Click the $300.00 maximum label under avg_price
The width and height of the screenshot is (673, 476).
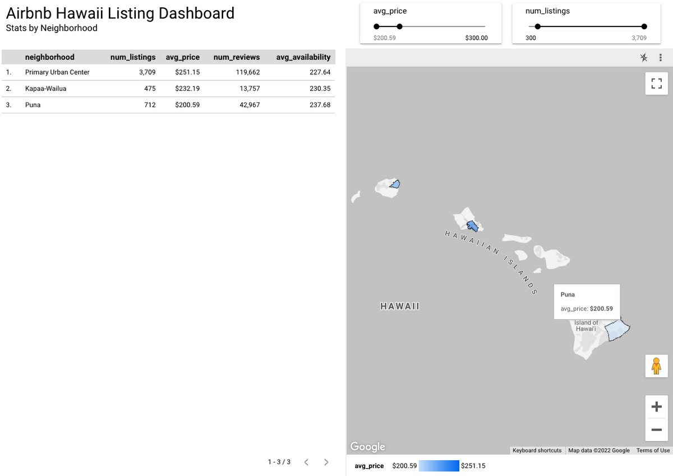tap(477, 38)
